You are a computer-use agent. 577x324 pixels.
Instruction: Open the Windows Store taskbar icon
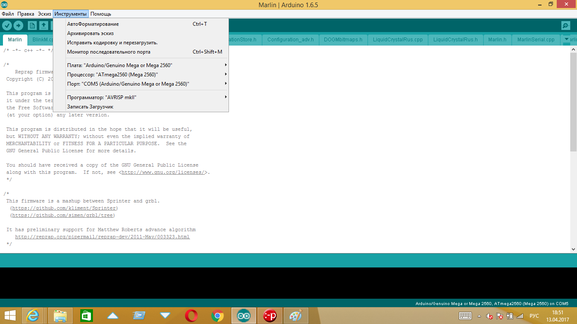[x=86, y=316]
